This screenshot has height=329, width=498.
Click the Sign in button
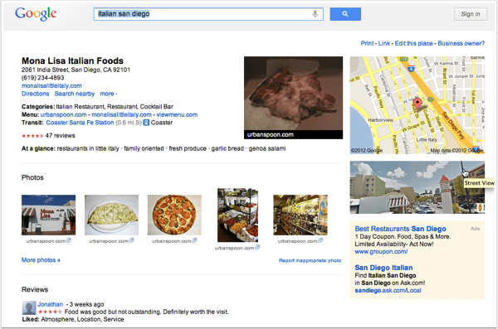tap(471, 14)
